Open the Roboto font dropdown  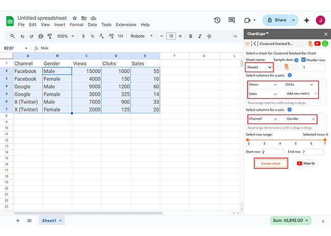pos(142,36)
